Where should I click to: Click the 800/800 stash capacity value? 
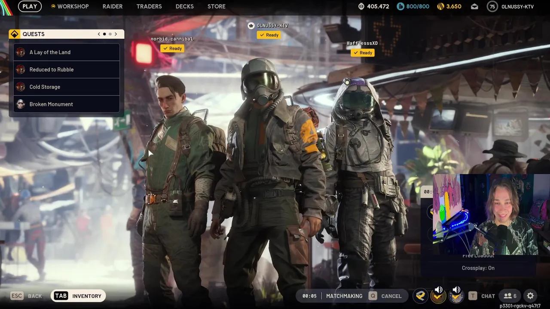418,6
